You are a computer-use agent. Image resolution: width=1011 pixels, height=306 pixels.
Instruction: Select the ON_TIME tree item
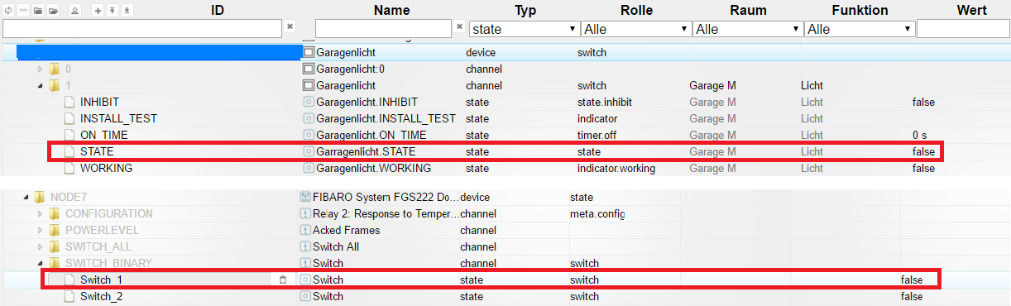[103, 135]
